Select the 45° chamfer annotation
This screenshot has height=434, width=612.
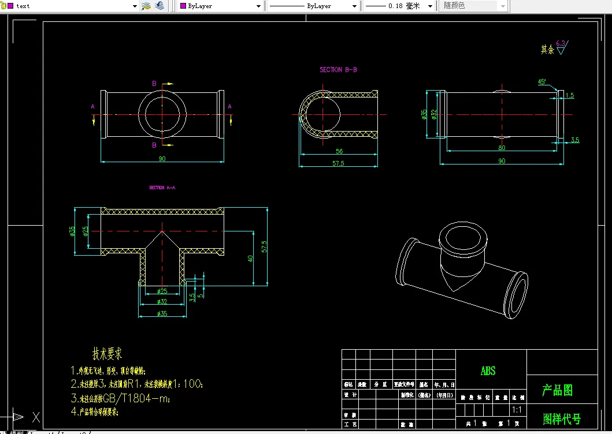point(542,83)
